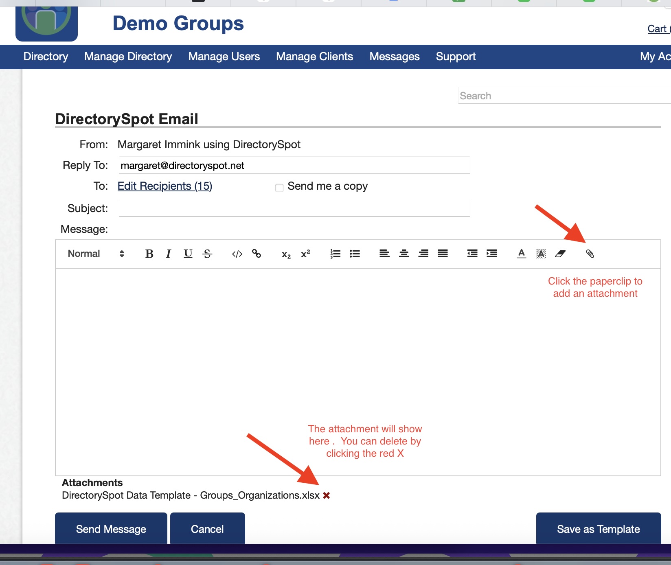Increase indent of the paragraph
Viewport: 671px width, 565px height.
[492, 254]
